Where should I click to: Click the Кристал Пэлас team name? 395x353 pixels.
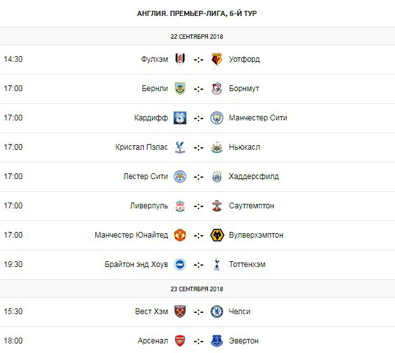(142, 147)
